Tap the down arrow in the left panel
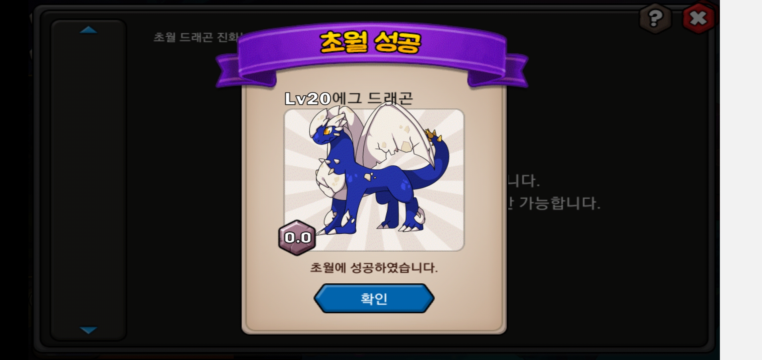762x360 pixels. 89,330
